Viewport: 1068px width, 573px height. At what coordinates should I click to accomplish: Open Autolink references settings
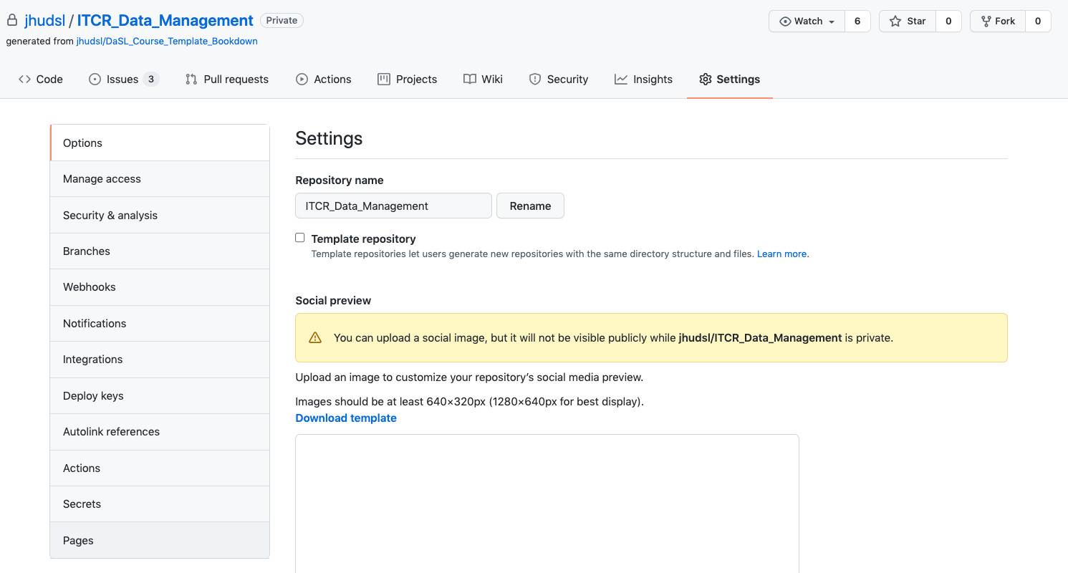[x=160, y=432]
